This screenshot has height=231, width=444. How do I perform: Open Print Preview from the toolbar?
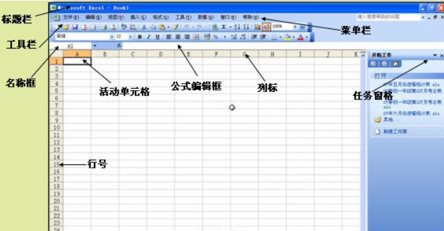coord(113,27)
